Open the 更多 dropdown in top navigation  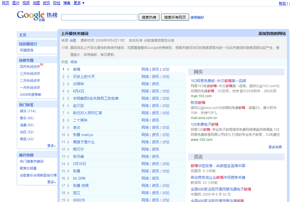pos(79,3)
